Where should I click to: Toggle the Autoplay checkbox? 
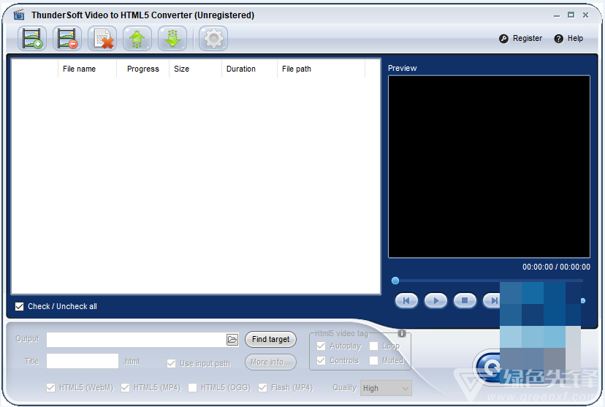(321, 346)
